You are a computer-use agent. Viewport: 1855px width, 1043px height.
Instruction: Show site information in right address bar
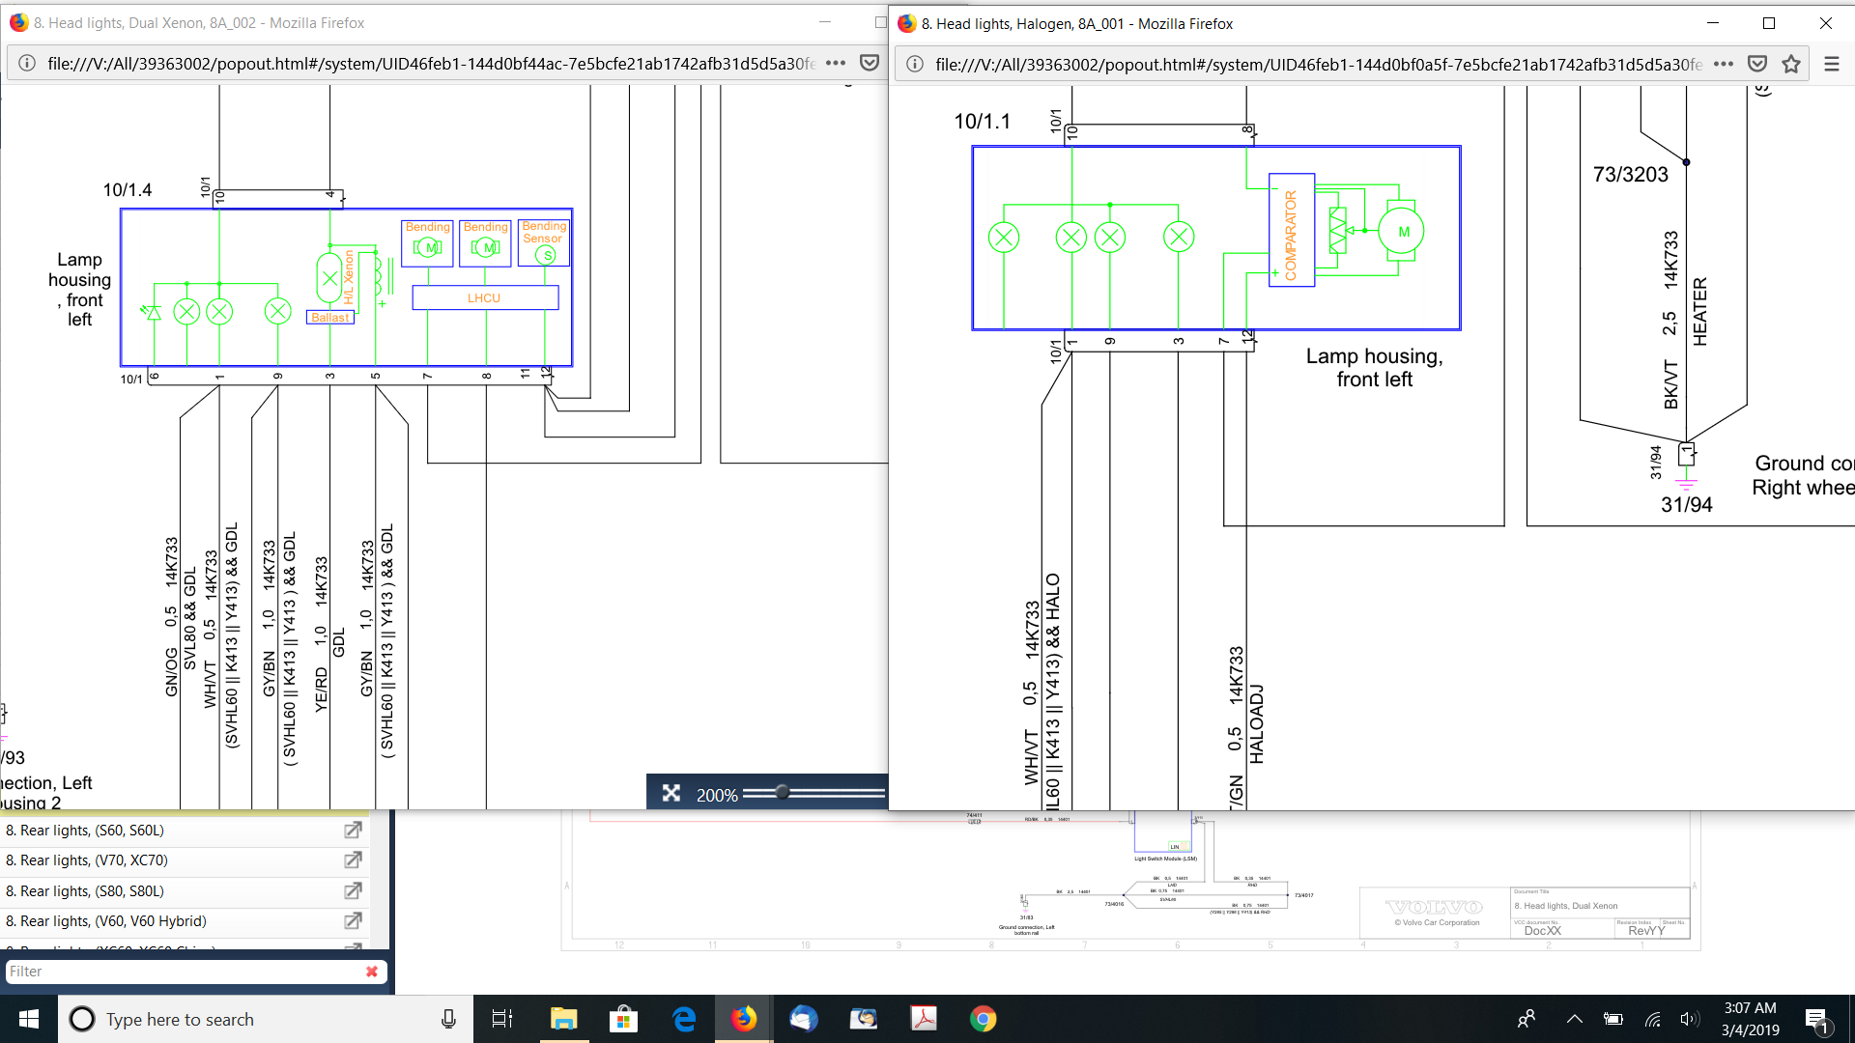(915, 64)
